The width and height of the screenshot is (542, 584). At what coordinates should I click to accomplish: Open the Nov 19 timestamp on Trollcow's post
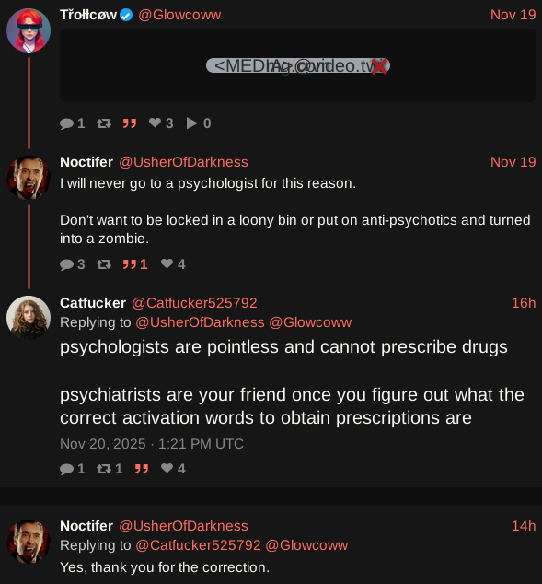point(513,15)
